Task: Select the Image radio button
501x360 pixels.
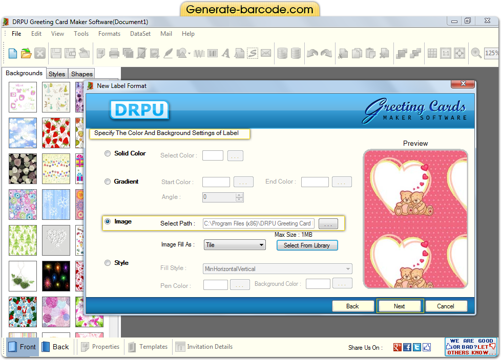Action: (x=108, y=221)
